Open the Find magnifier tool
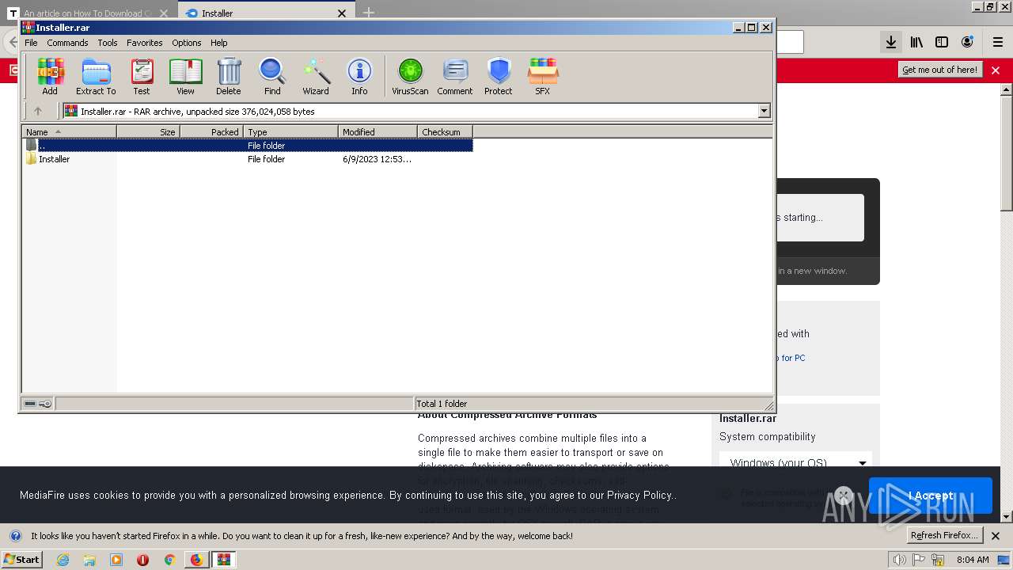Image resolution: width=1013 pixels, height=570 pixels. tap(272, 77)
